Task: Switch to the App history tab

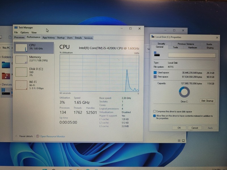Action: click(x=49, y=38)
